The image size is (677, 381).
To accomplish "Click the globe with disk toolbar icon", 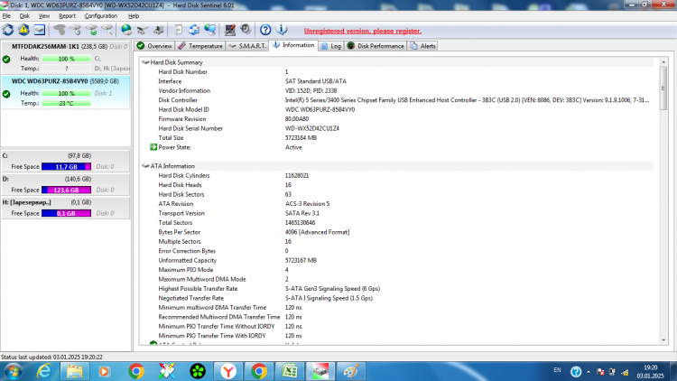I will tap(126, 30).
